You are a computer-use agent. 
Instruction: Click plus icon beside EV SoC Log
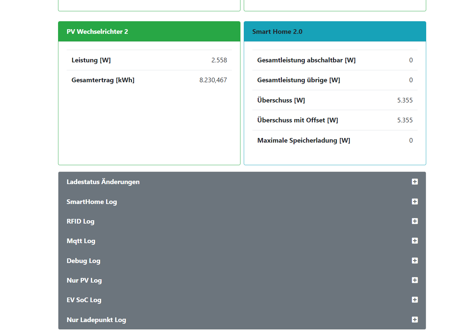coord(415,300)
